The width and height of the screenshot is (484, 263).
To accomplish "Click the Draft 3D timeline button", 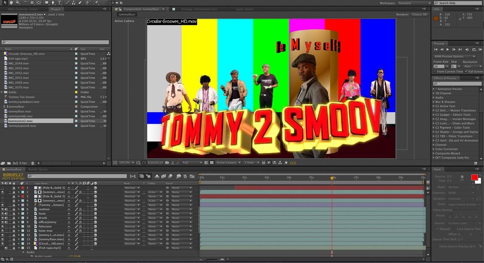I will [x=148, y=176].
